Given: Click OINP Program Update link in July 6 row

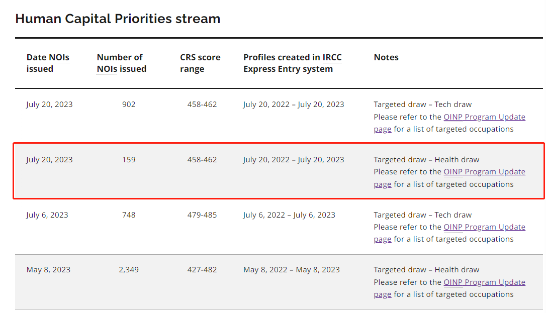Looking at the screenshot, I should (484, 227).
